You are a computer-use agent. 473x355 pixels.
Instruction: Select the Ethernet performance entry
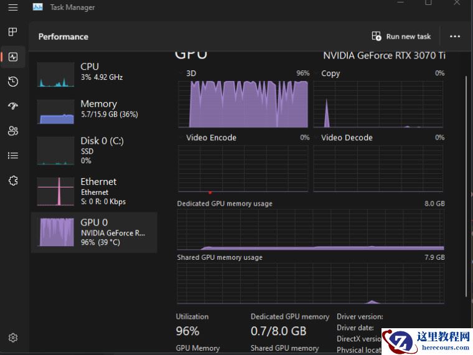[94, 191]
